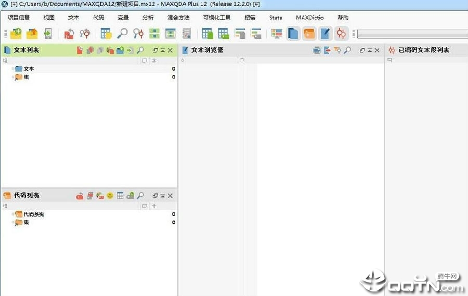The width and height of the screenshot is (468, 296).
Task: Undock the 代码列表 panel
Action: (155, 196)
